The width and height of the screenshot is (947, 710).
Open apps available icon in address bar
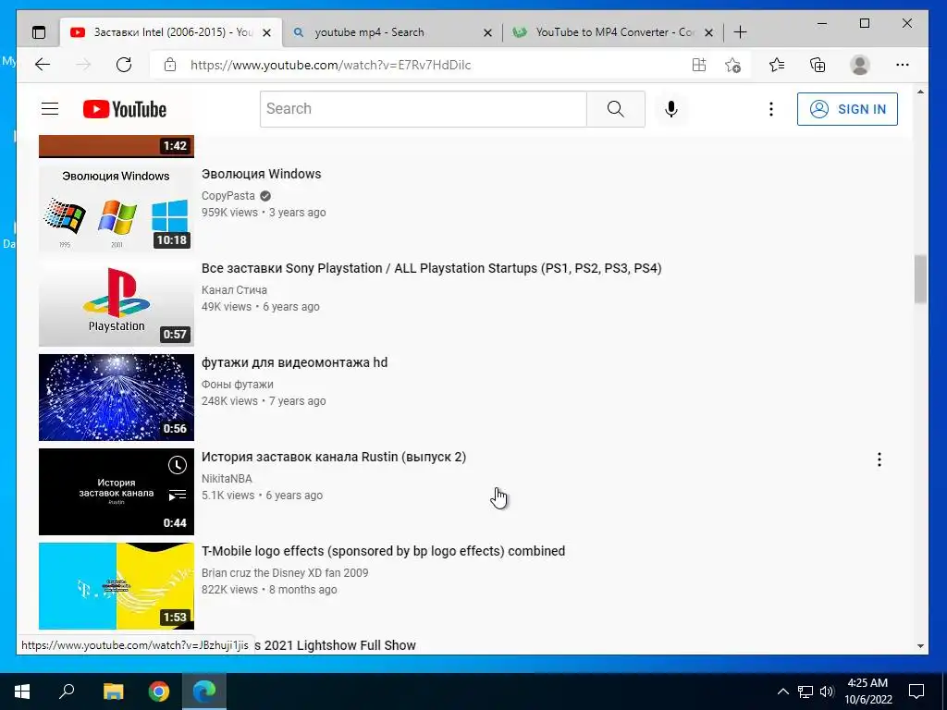tap(699, 65)
